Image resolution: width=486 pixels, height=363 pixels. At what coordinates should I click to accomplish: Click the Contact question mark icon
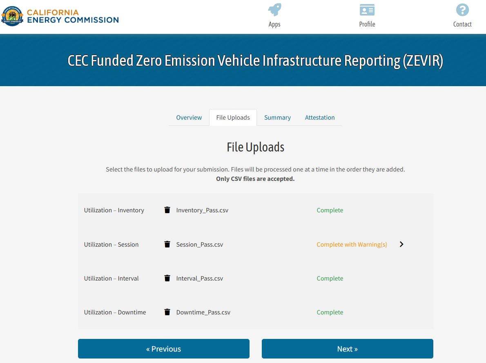point(462,10)
